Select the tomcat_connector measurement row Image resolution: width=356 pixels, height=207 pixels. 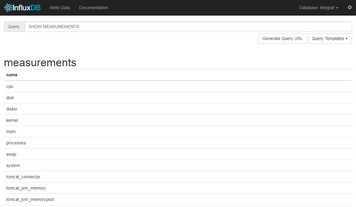coord(23,177)
